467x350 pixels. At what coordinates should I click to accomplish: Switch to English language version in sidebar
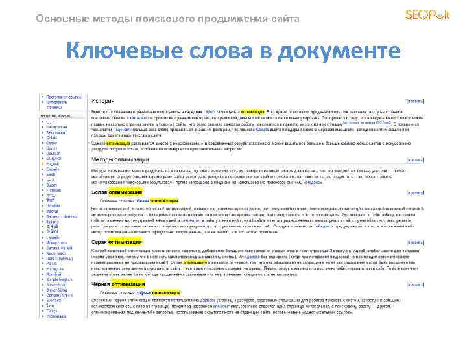click(x=53, y=164)
